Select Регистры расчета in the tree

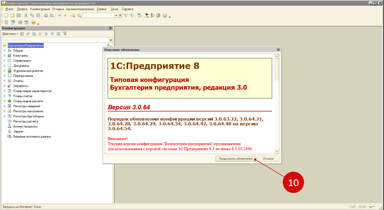[26, 121]
